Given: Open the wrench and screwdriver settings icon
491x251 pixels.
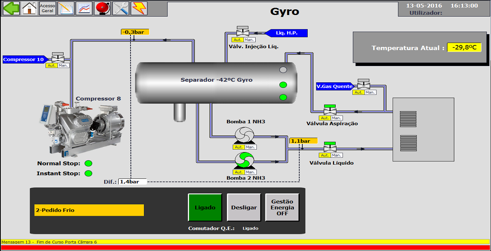Looking at the screenshot, I should click(121, 8).
